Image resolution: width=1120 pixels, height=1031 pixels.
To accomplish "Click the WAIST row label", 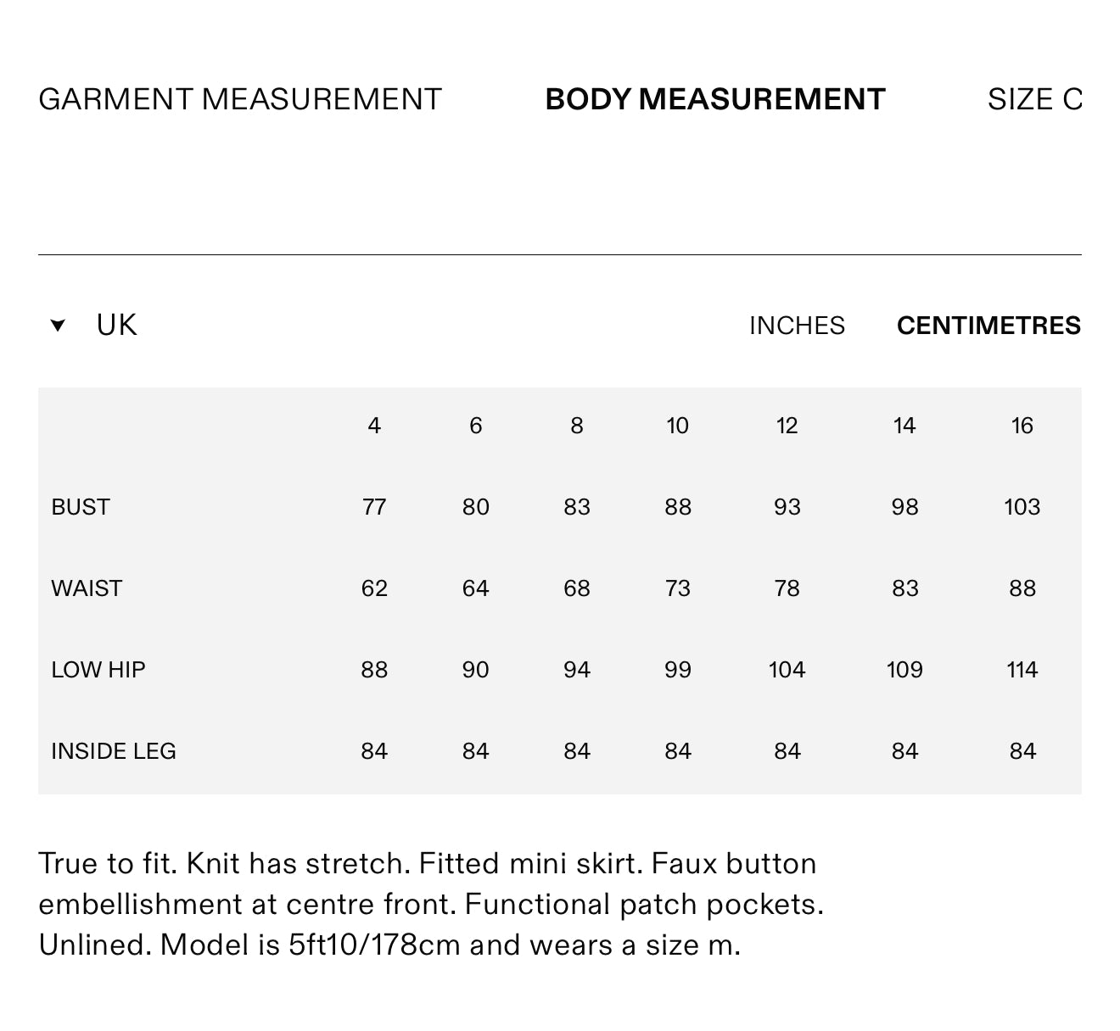I will [87, 588].
